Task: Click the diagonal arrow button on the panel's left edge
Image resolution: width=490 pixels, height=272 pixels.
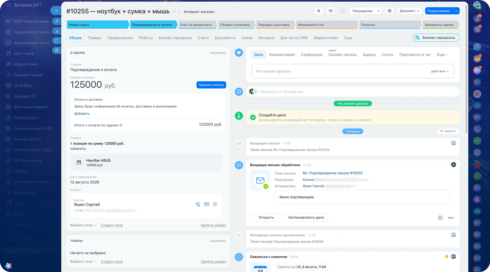Action: (56, 31)
